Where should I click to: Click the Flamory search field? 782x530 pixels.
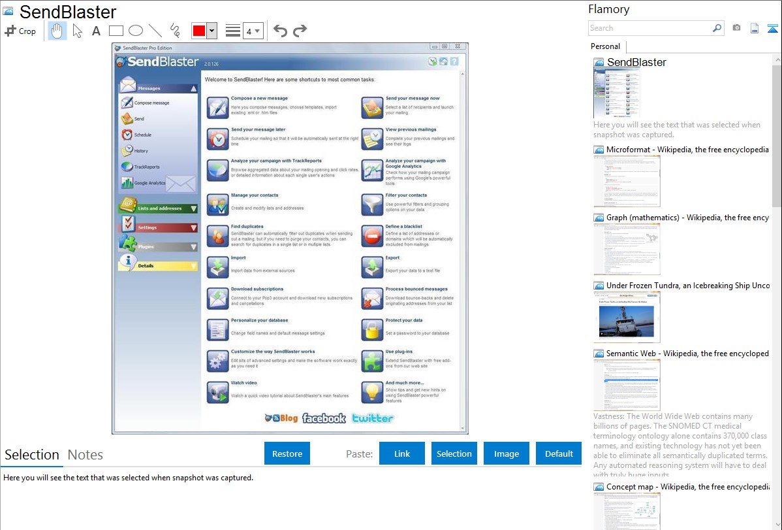point(649,28)
